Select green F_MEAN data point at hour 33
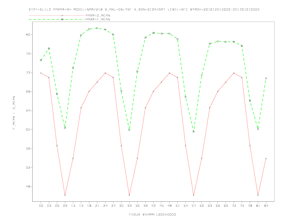This screenshot has width=290, height=224. coord(129,130)
